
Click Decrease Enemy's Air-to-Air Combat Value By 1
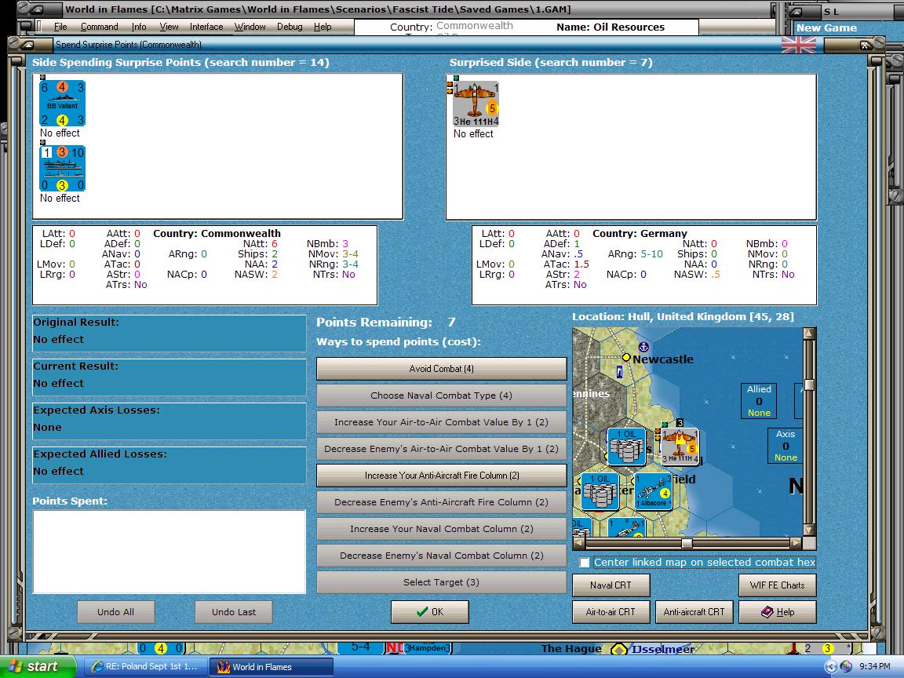point(442,449)
